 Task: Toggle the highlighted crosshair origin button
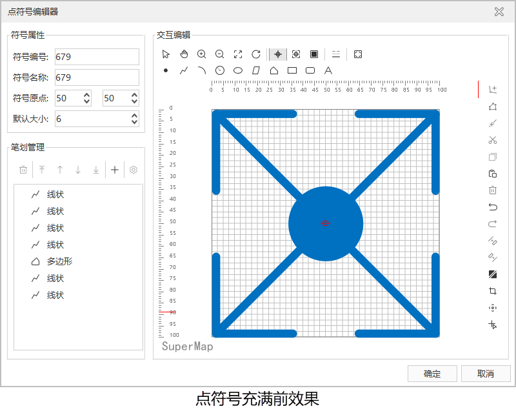click(x=278, y=54)
